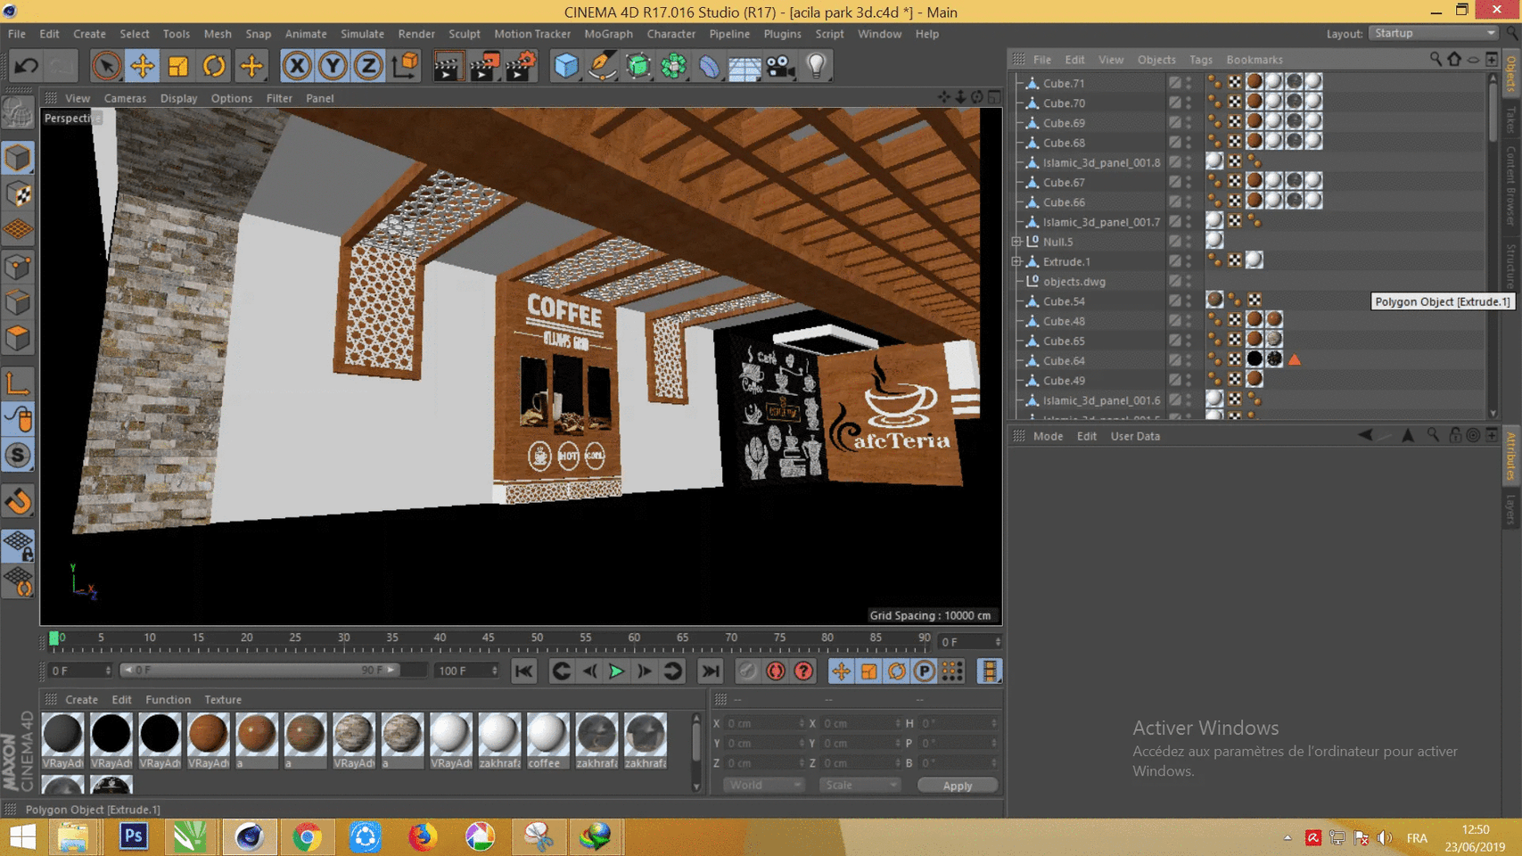
Task: Select the Scale tool
Action: click(178, 66)
